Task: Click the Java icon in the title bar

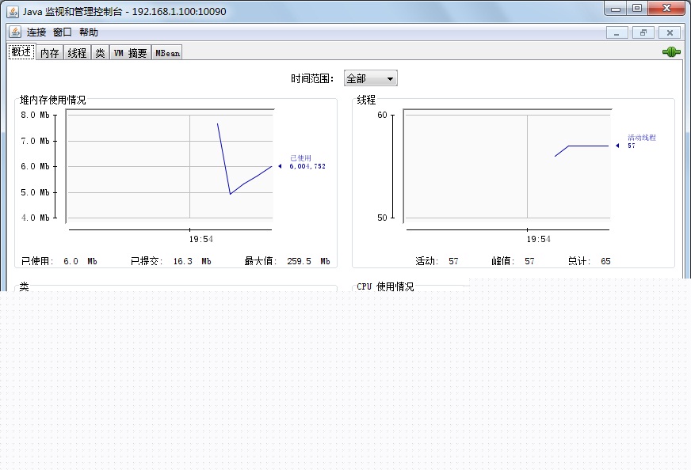Action: [13, 11]
